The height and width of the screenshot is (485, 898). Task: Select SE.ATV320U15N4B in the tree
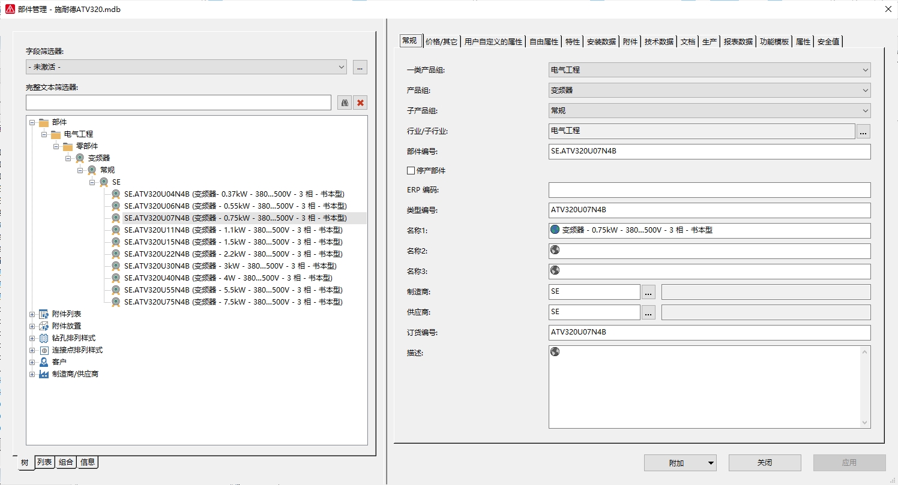[x=234, y=242]
